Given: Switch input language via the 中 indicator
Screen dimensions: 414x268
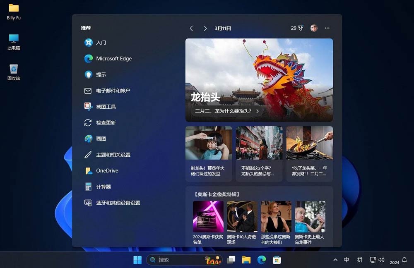Looking at the screenshot, I should (347, 260).
